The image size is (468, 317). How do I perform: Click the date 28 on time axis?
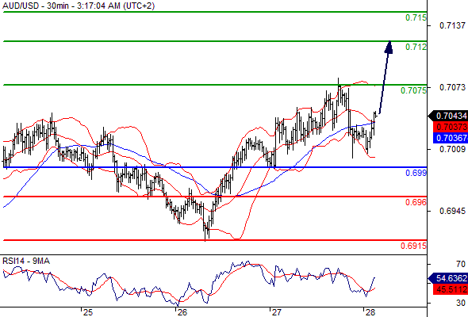click(x=370, y=312)
